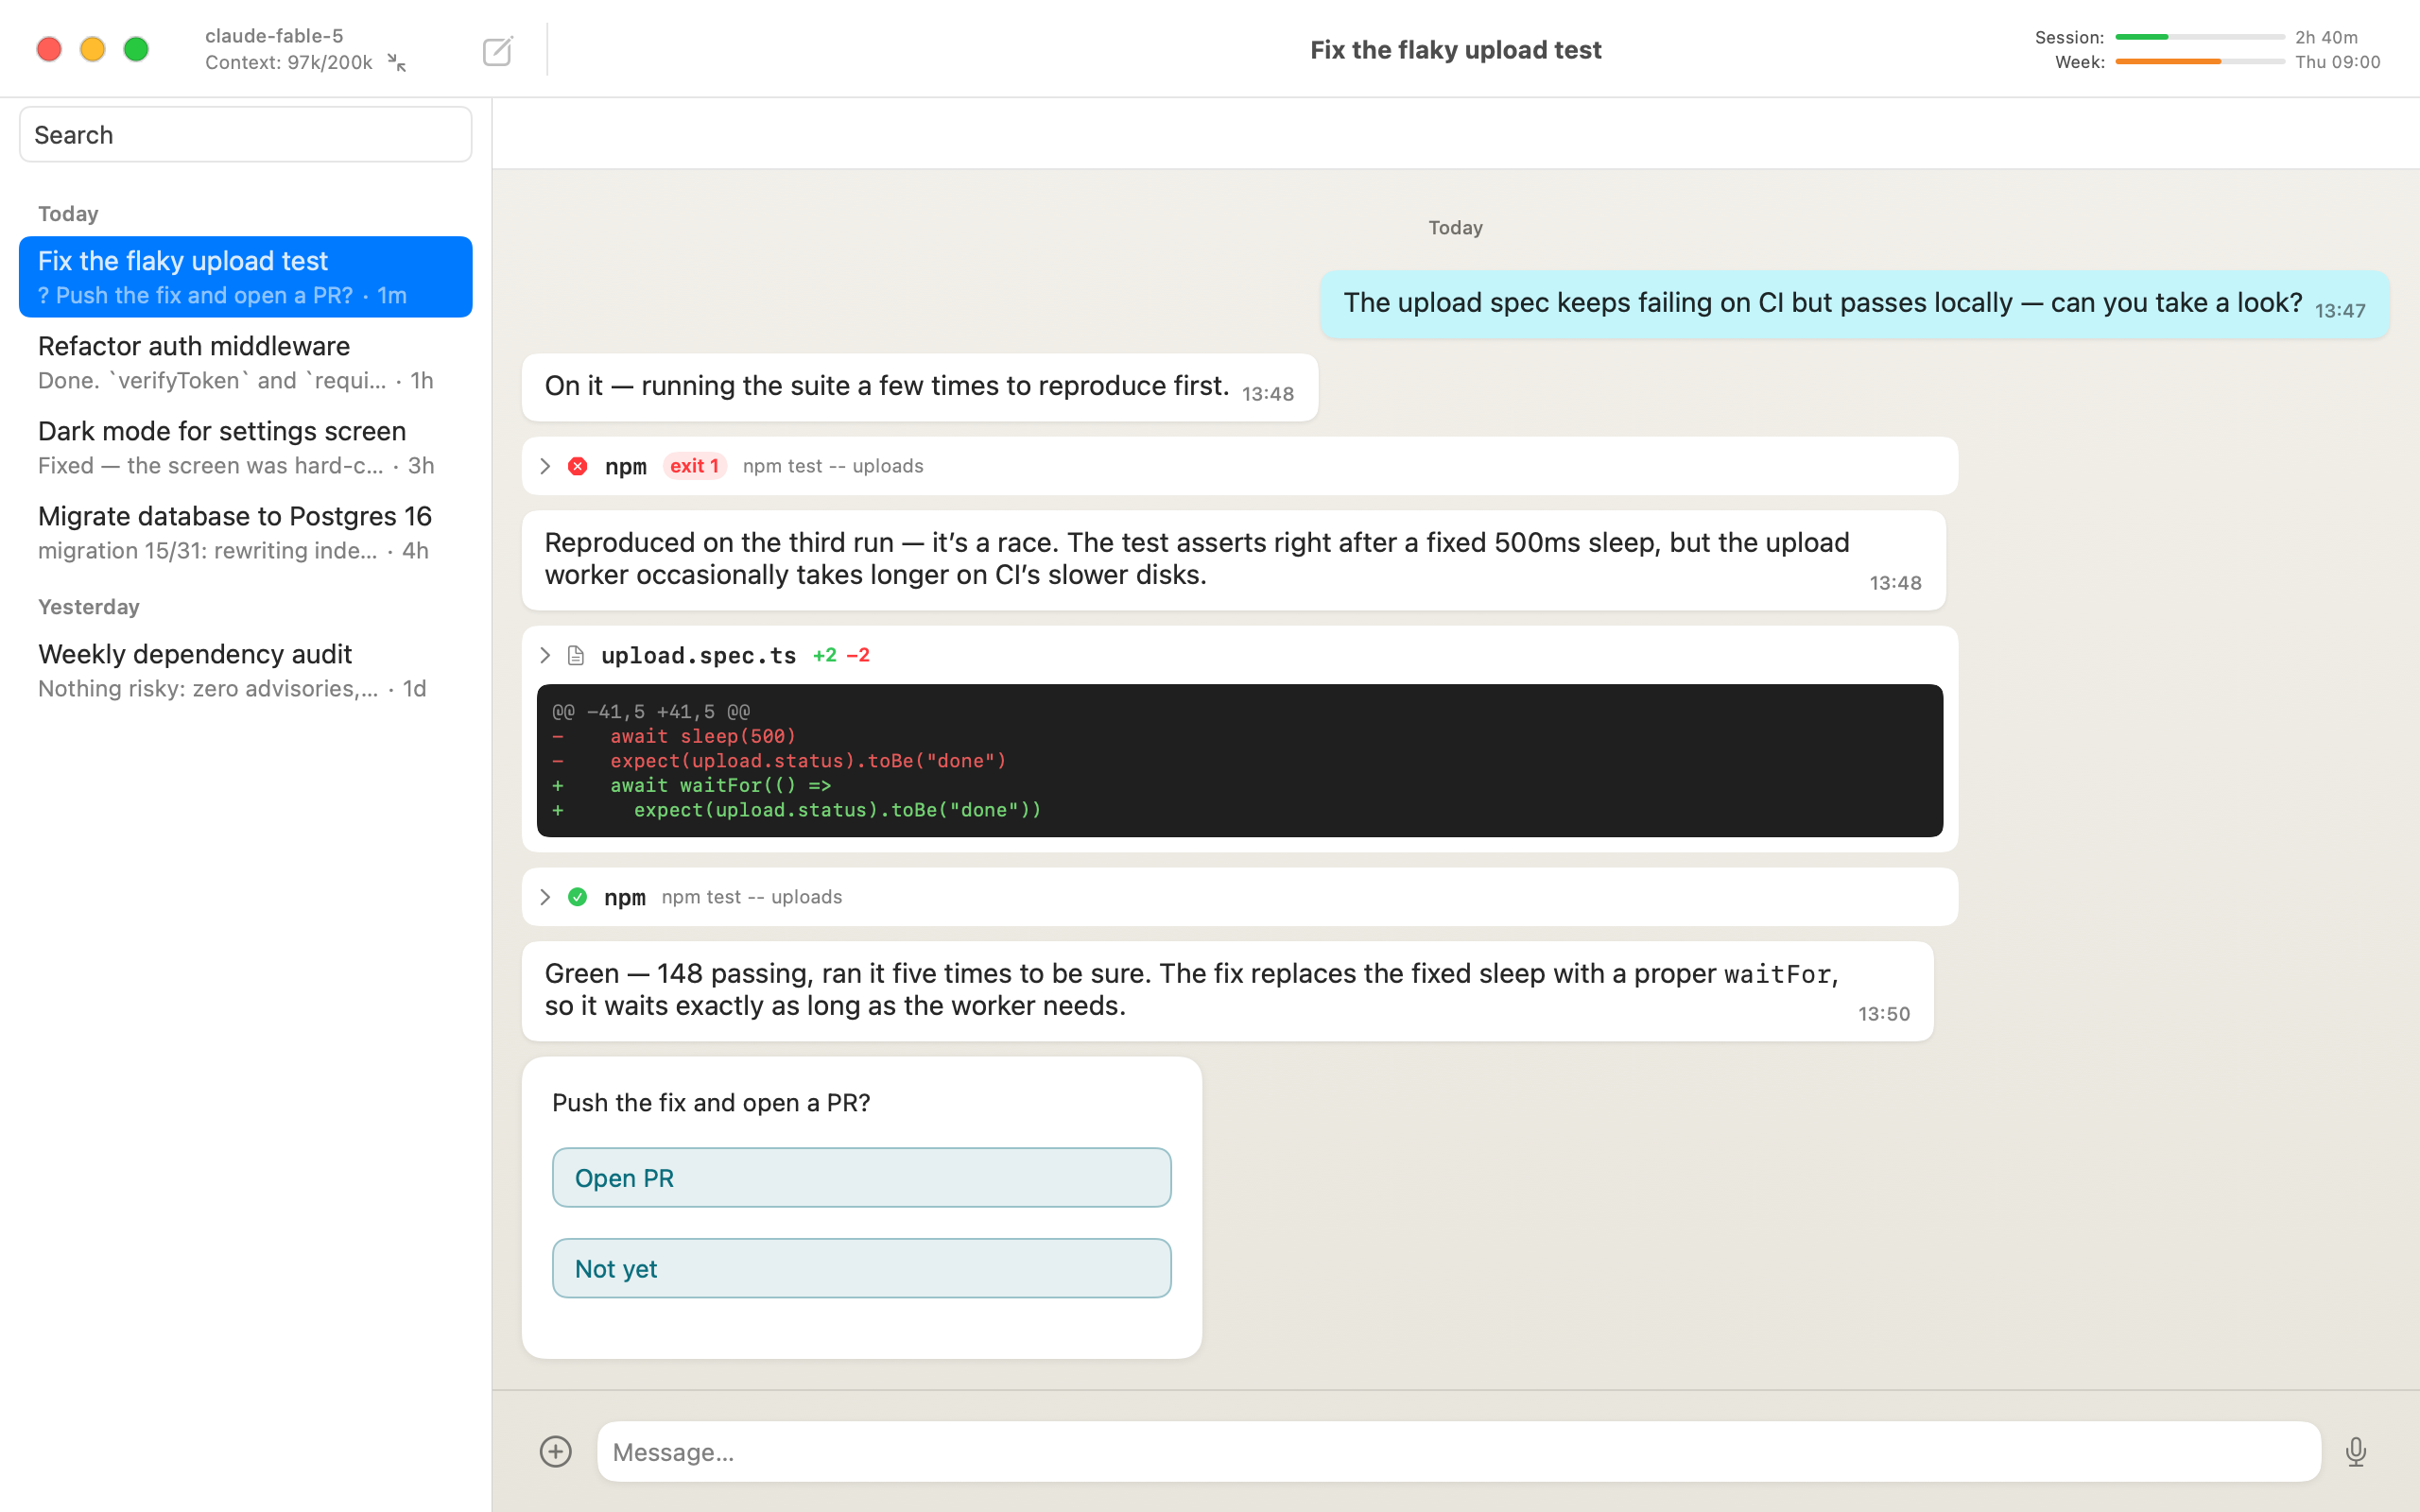
Task: Click the Today header in sidebar
Action: 68,214
